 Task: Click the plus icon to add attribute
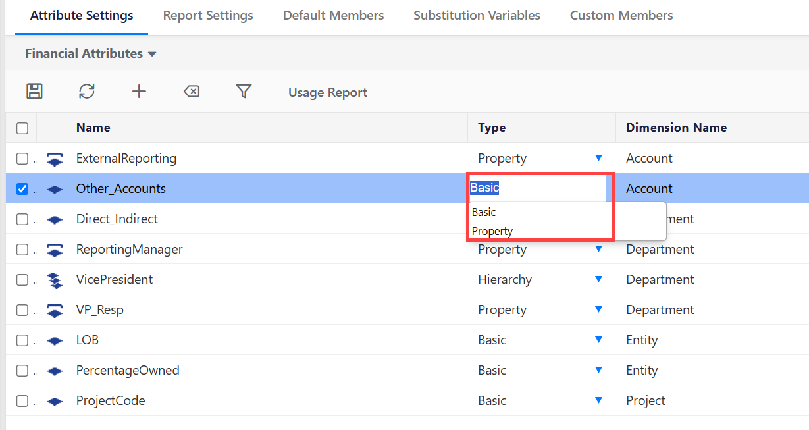pos(139,92)
